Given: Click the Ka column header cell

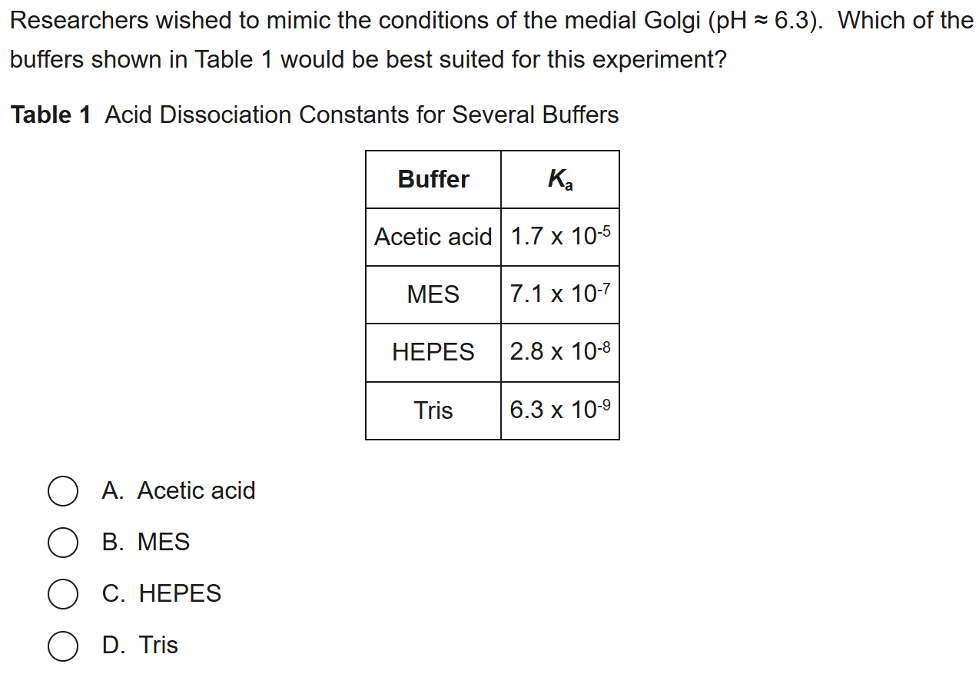Looking at the screenshot, I should pos(560,180).
